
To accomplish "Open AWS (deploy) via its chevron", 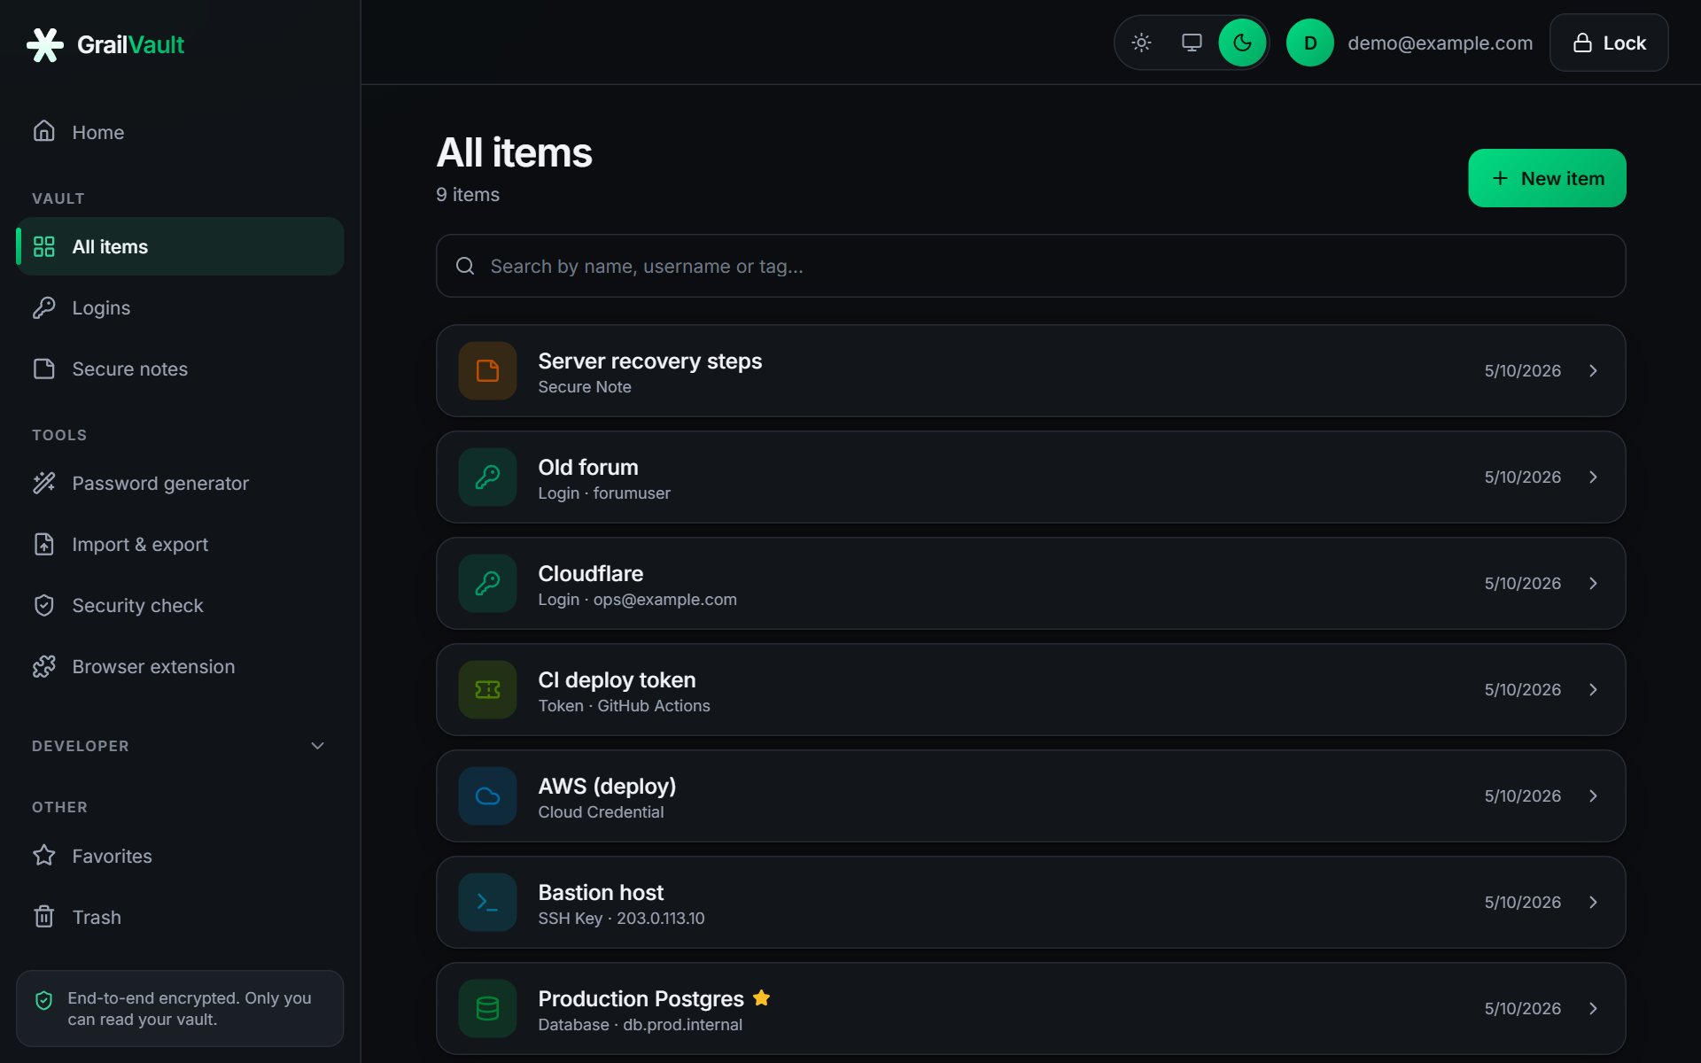I will (x=1593, y=795).
